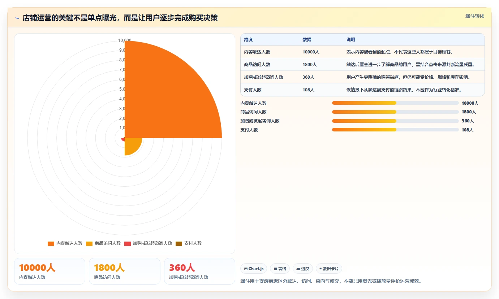Click the 加购或发起咨询人数 progress bar

pos(395,121)
